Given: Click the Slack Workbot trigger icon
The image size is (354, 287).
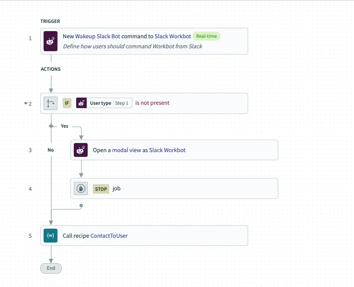Looking at the screenshot, I should [51, 41].
